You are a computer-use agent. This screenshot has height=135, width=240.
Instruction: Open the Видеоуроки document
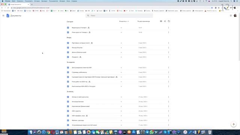(79, 28)
